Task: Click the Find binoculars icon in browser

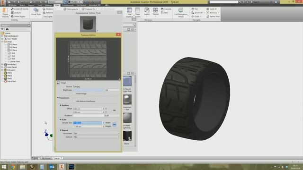Action: [x=7, y=29]
